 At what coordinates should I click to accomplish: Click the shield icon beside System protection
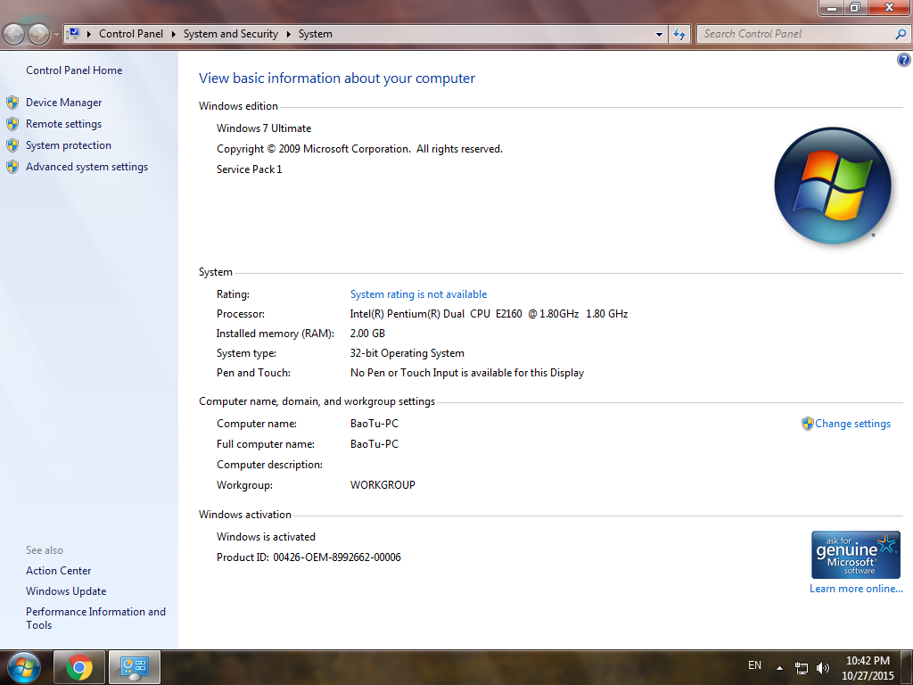[x=12, y=145]
